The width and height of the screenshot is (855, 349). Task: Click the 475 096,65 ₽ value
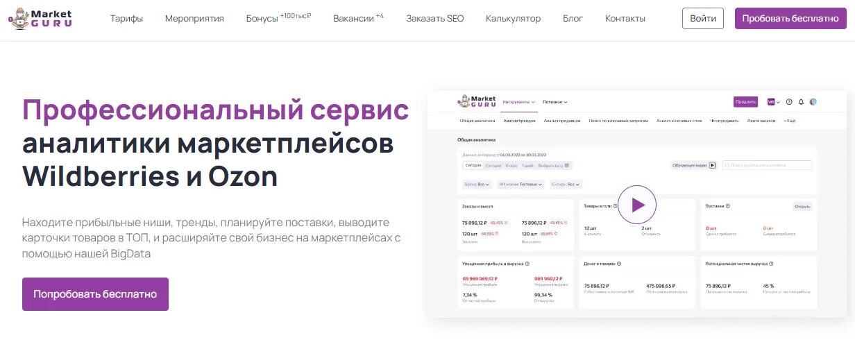click(661, 286)
